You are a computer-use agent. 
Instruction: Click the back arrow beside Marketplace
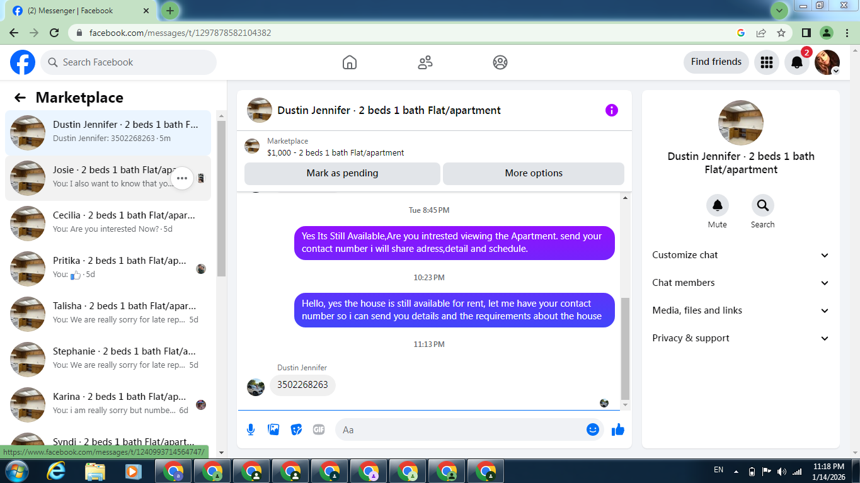point(20,98)
